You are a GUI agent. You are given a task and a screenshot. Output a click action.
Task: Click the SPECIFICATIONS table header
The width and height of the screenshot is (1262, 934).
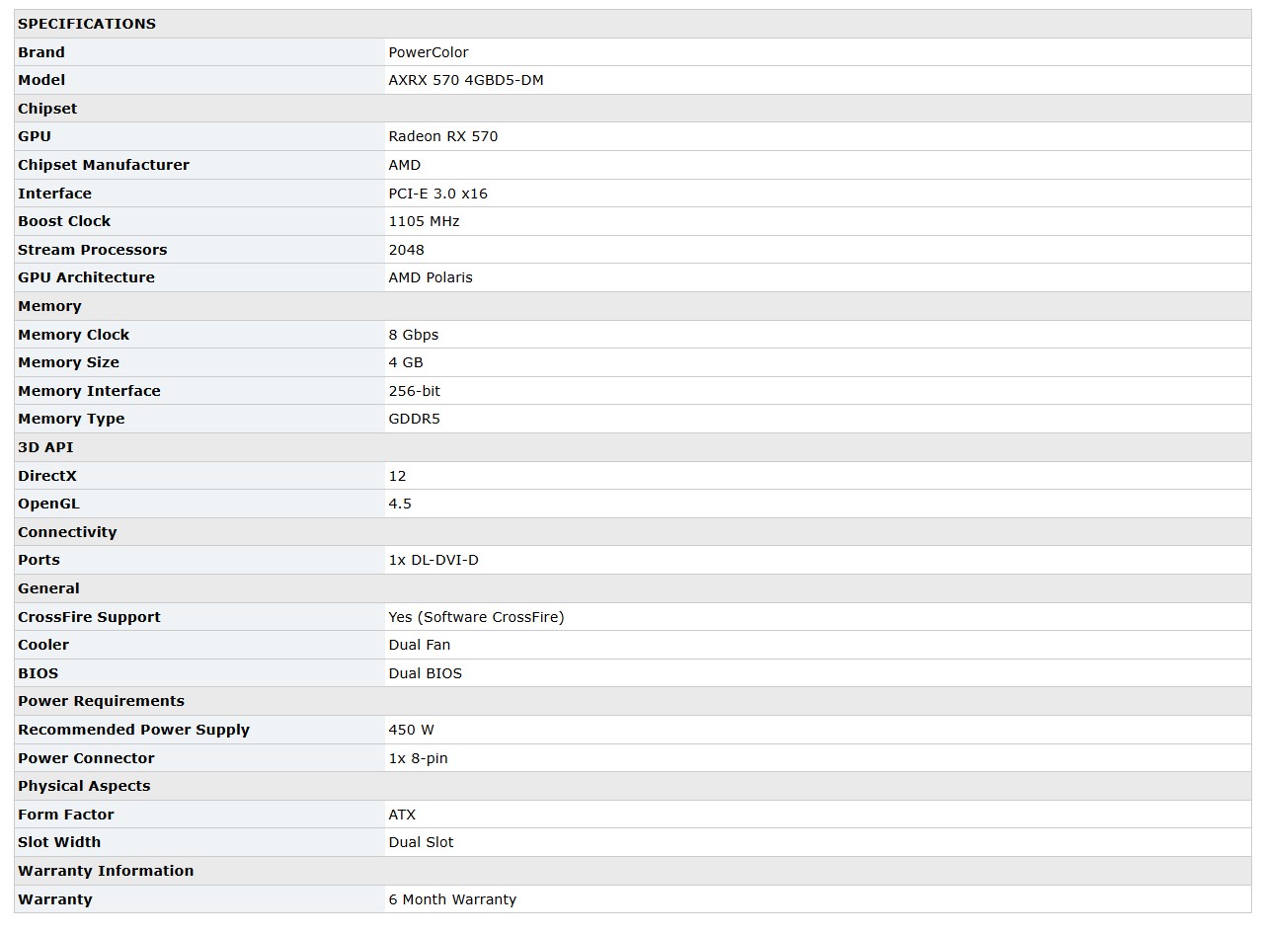[x=632, y=24]
